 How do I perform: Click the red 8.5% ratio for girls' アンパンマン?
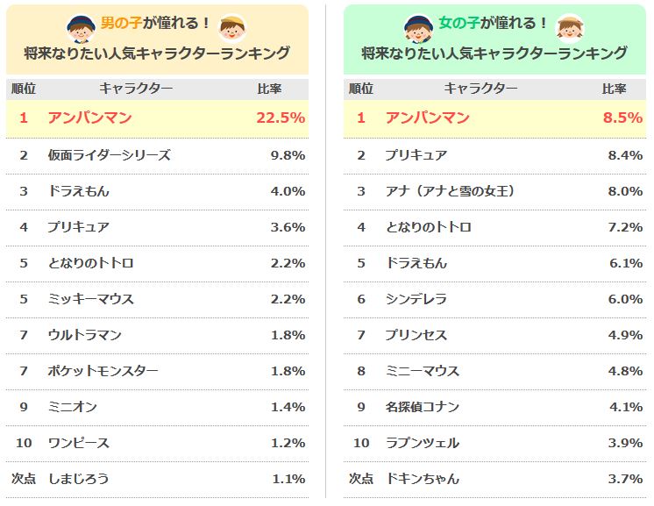tap(623, 118)
